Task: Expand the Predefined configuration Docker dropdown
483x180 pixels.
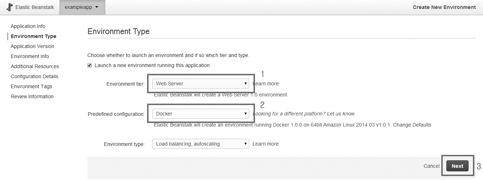Action: click(x=200, y=114)
